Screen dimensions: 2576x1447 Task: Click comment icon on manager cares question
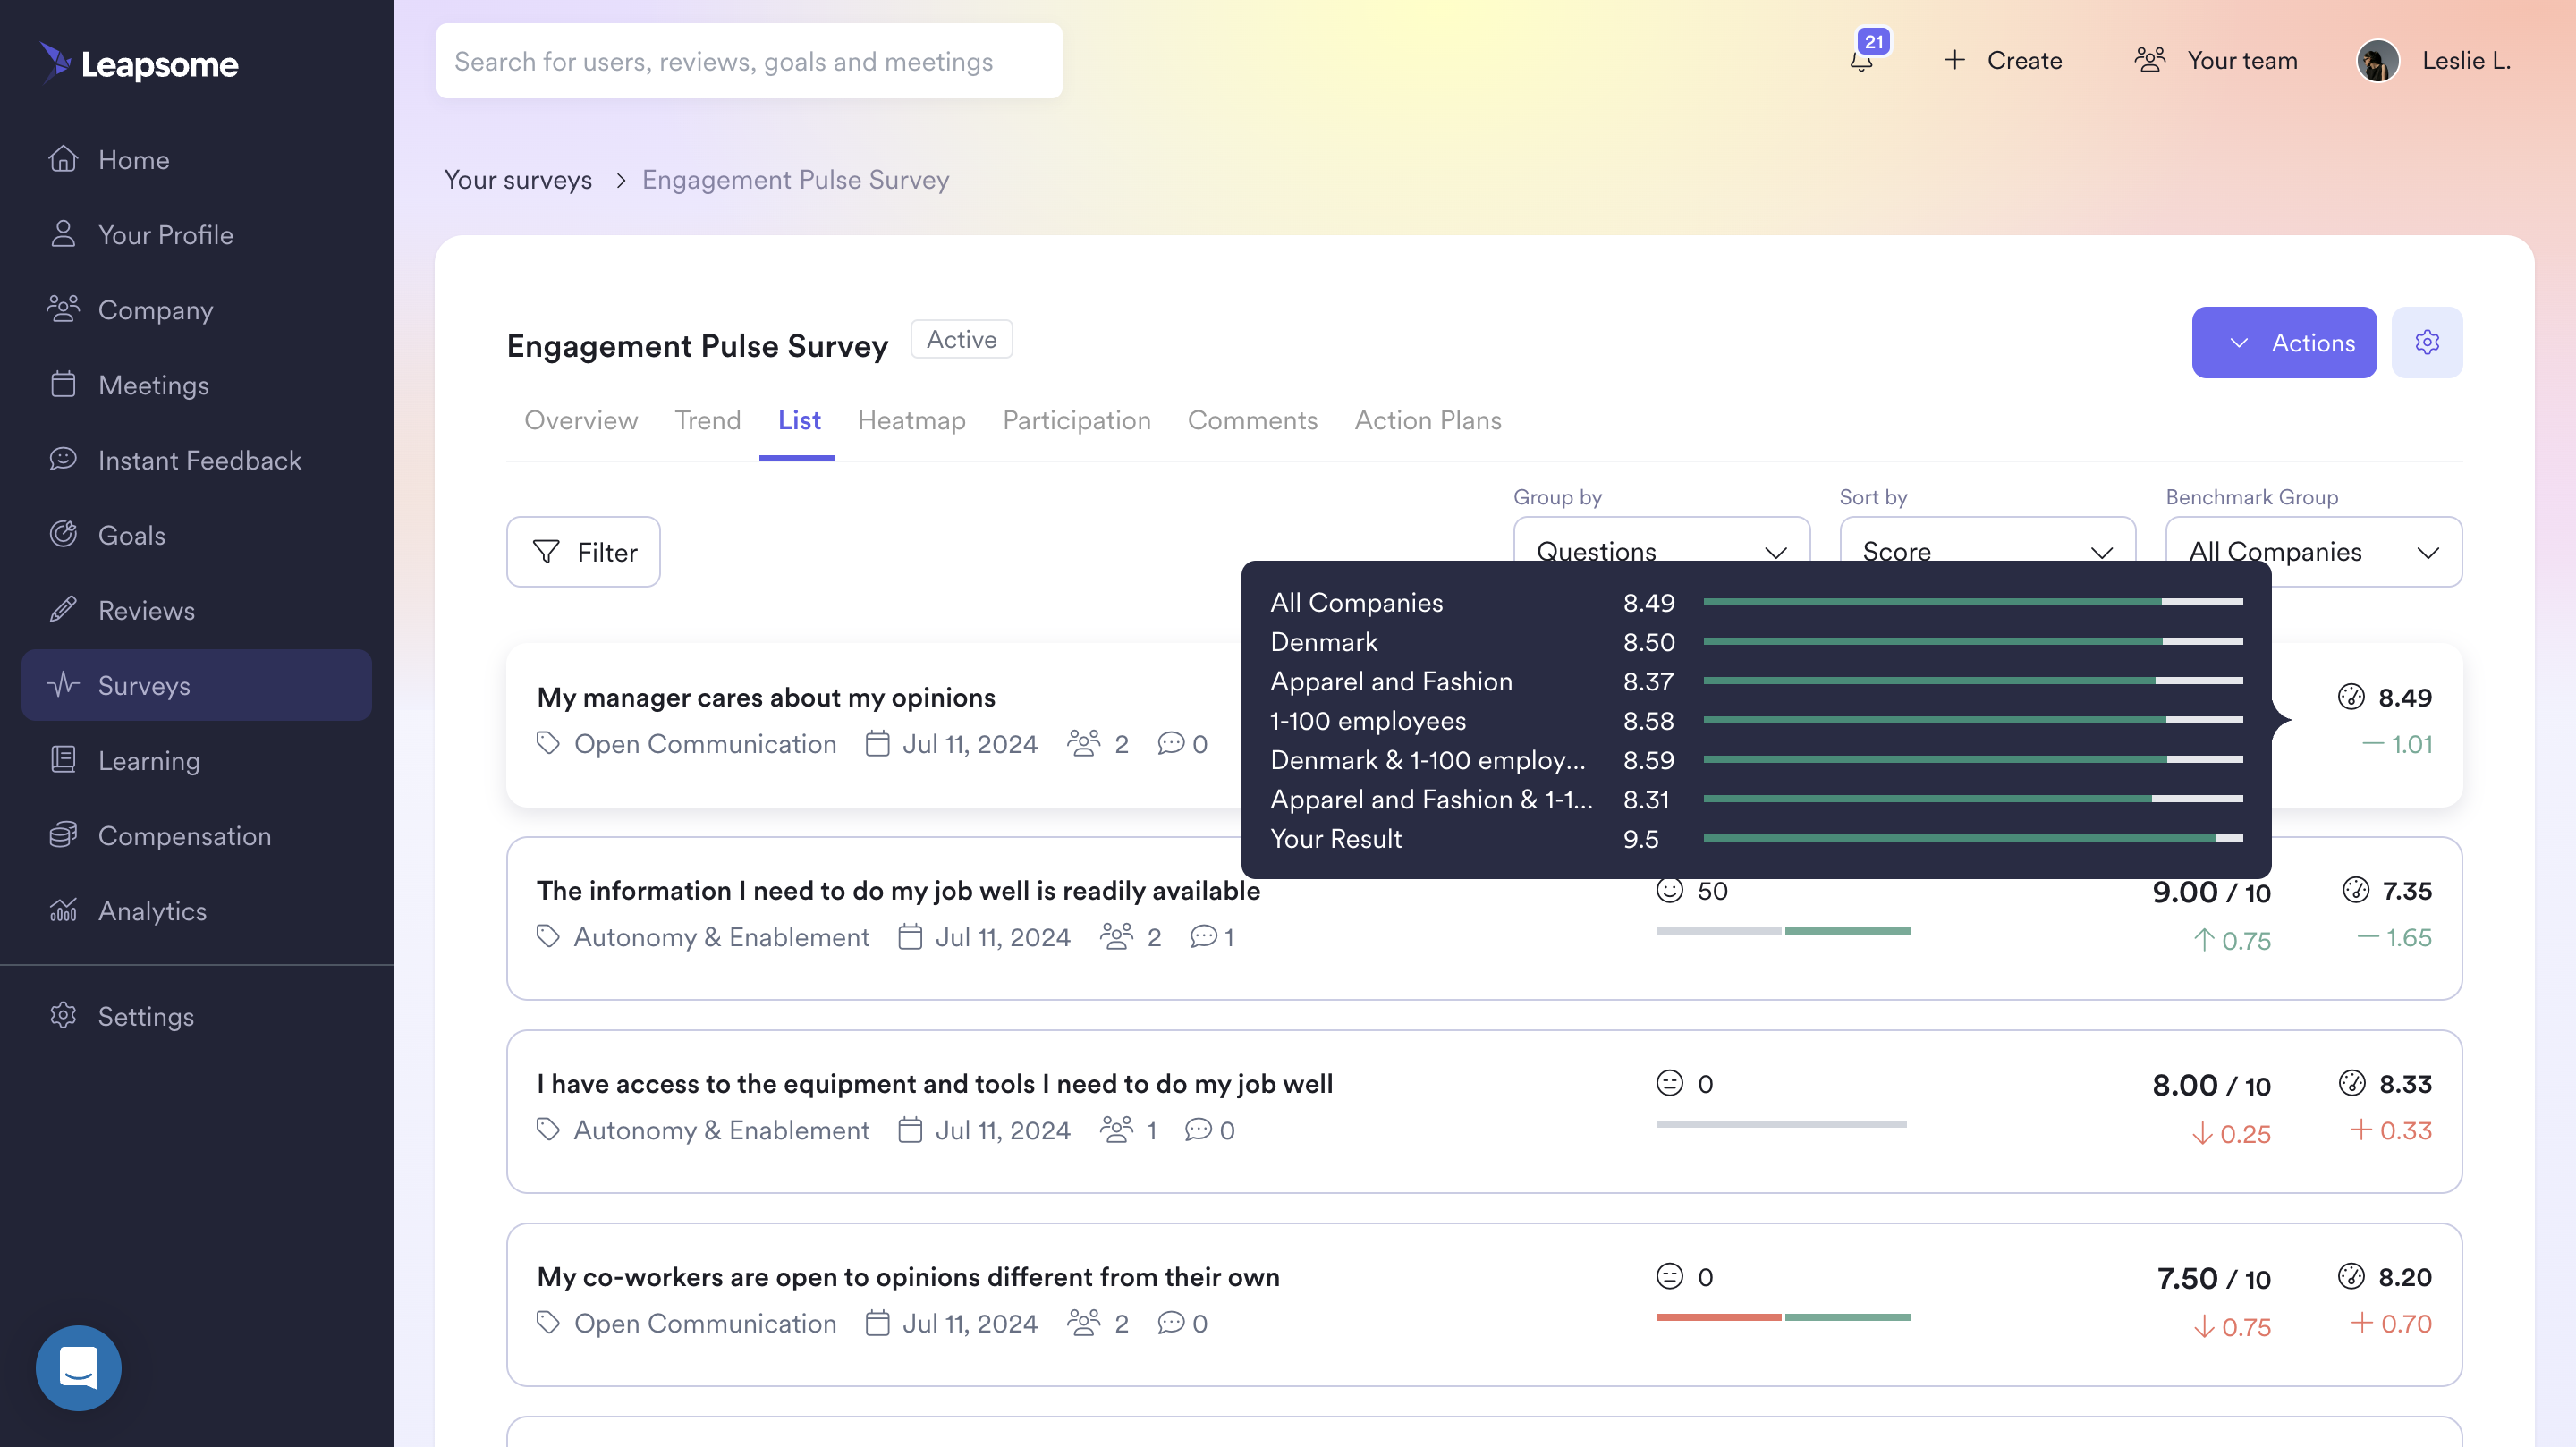1170,743
